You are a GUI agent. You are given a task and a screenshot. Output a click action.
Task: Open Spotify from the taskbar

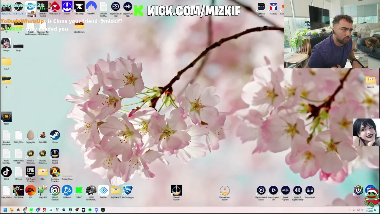click(90, 210)
